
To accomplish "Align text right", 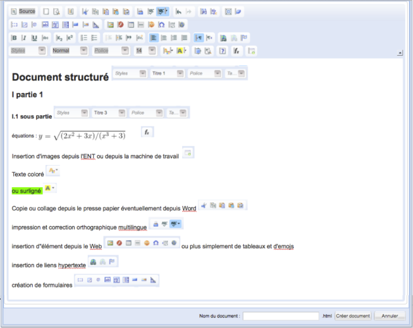I will 174,38.
